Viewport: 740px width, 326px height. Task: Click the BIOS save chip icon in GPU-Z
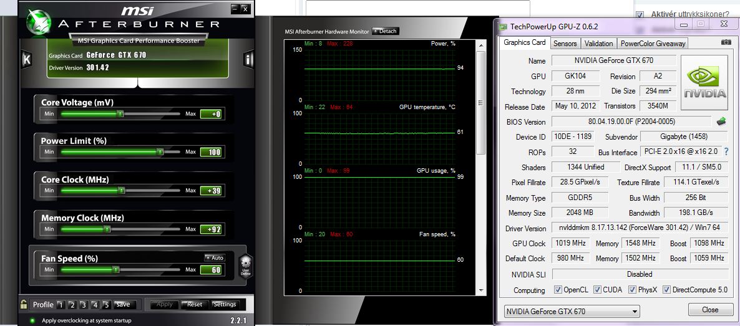pos(721,122)
